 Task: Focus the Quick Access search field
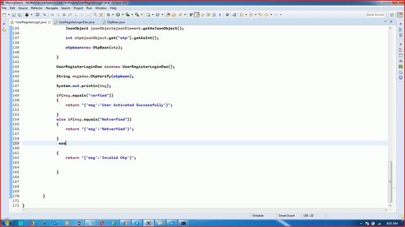click(375, 15)
